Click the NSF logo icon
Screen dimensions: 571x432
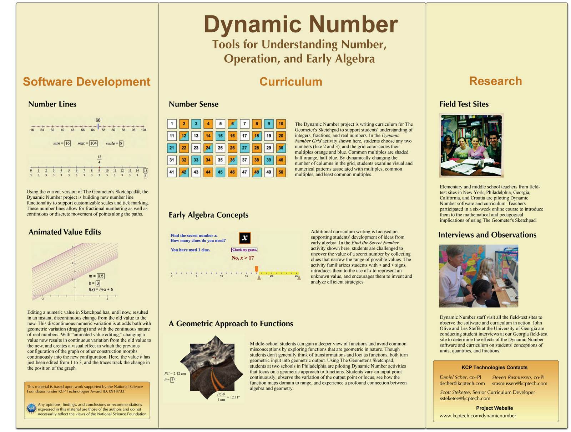pos(31,408)
